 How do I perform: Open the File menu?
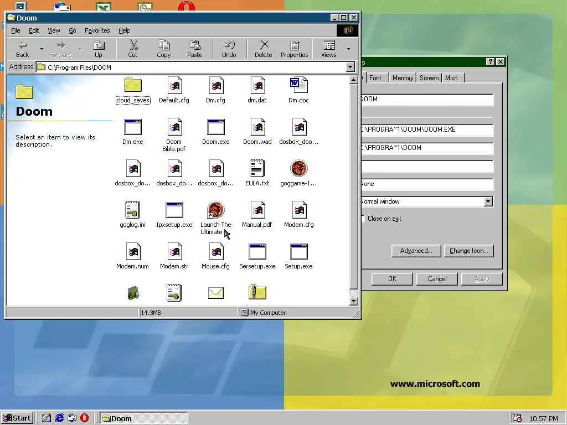coord(16,31)
